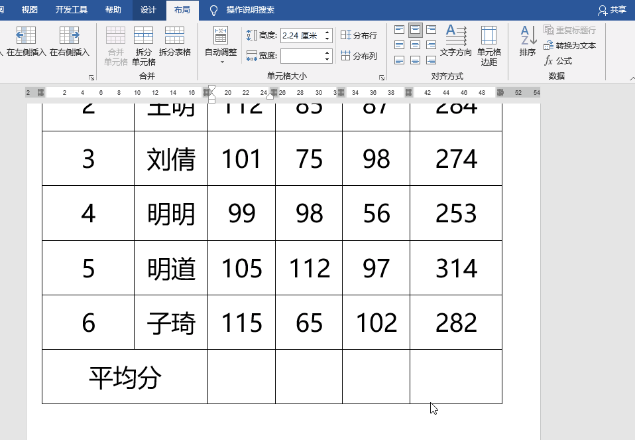Click Distribute Columns button
This screenshot has height=440, width=635.
[x=359, y=56]
